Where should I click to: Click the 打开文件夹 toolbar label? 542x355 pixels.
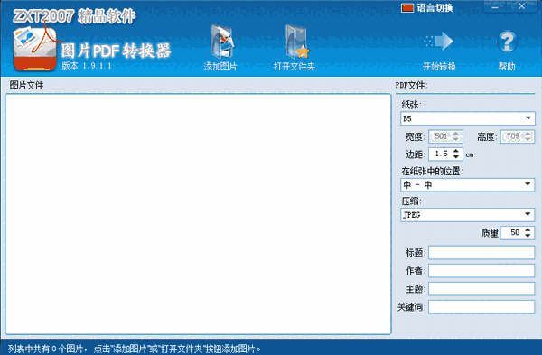coord(294,66)
